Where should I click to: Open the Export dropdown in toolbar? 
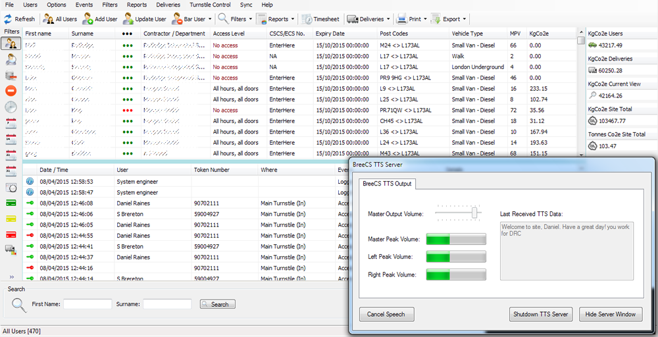click(464, 19)
